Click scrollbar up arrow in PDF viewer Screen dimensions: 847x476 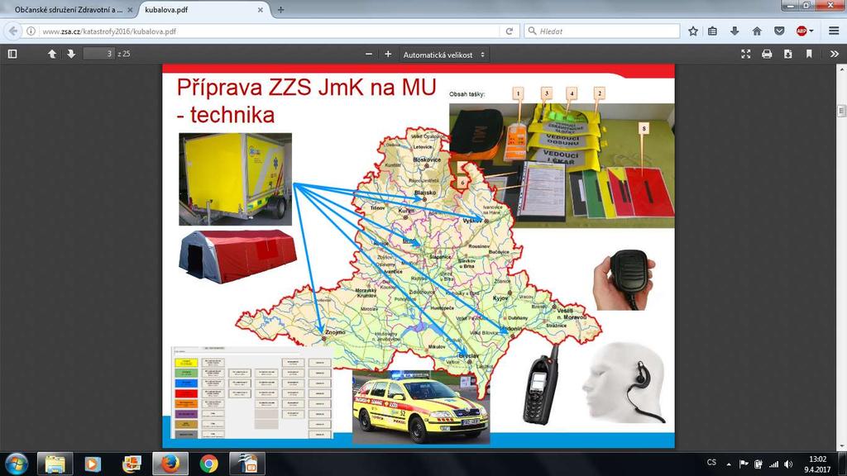click(x=841, y=69)
